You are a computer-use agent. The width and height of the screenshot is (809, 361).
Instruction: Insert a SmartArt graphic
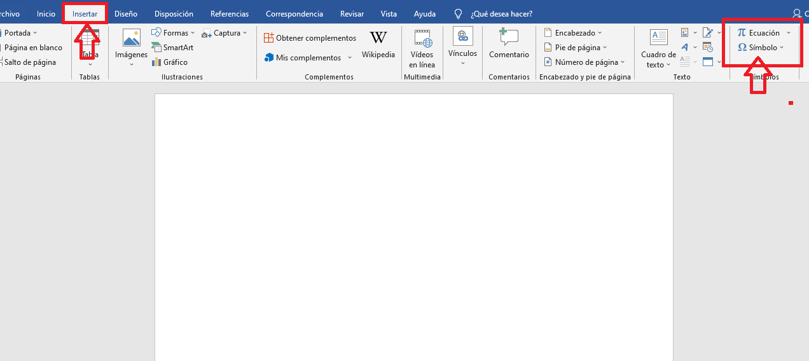(x=172, y=48)
